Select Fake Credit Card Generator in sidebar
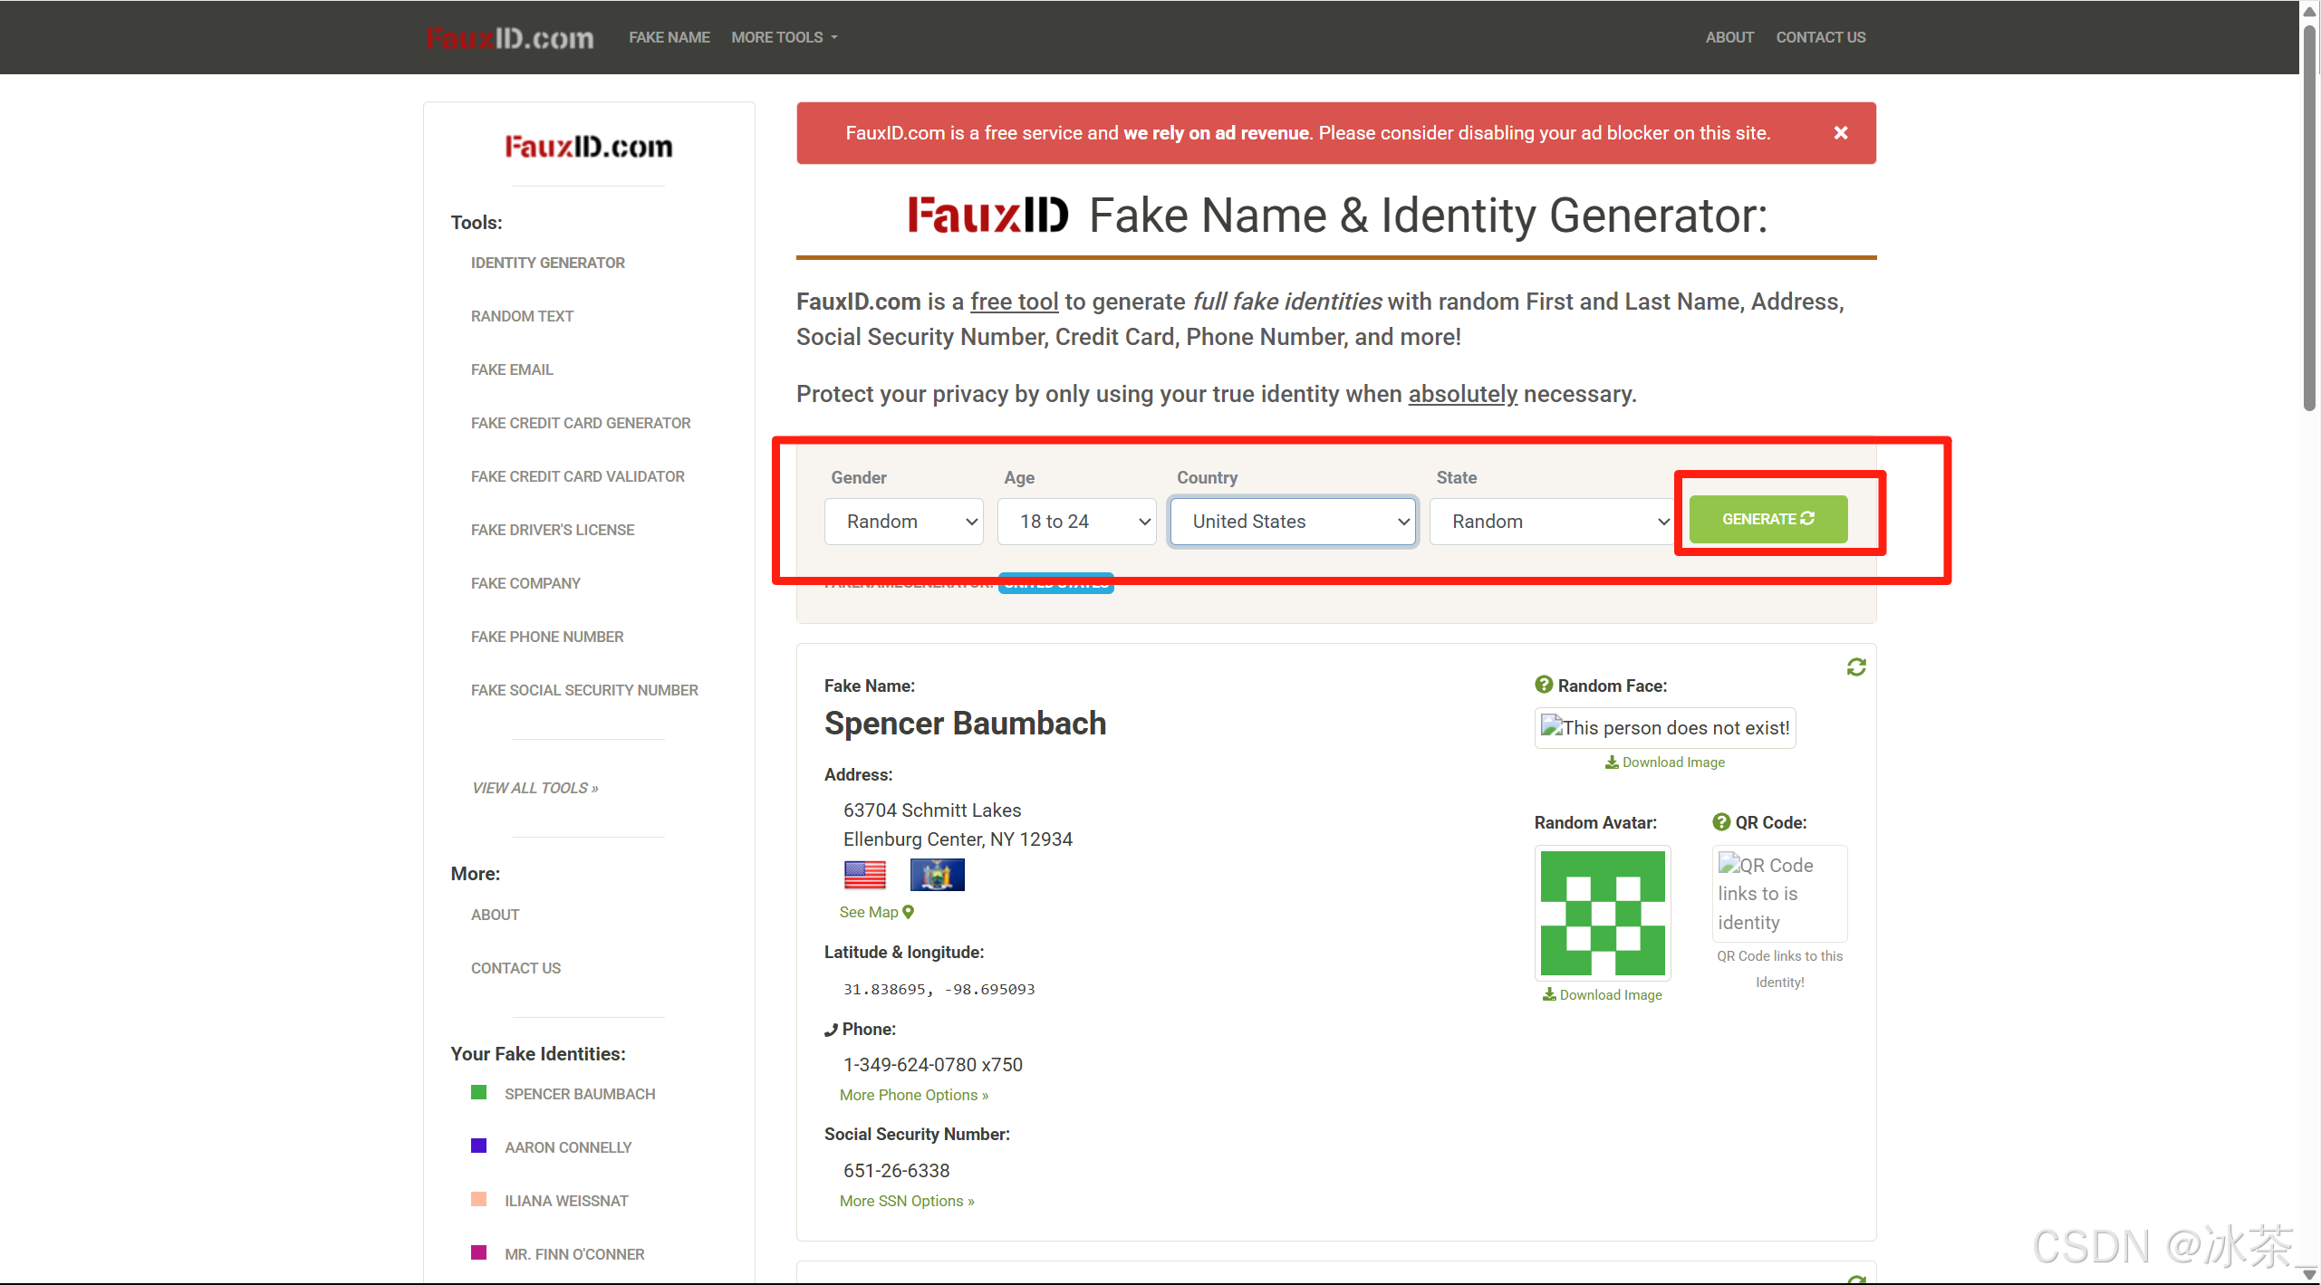The image size is (2321, 1285). pos(580,423)
